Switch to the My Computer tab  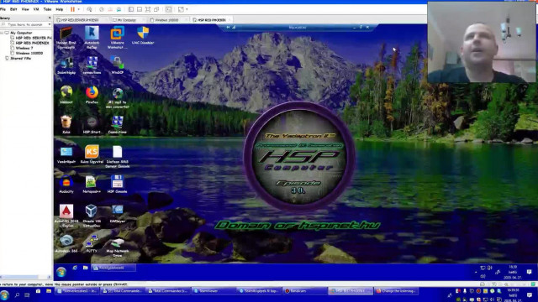point(127,20)
